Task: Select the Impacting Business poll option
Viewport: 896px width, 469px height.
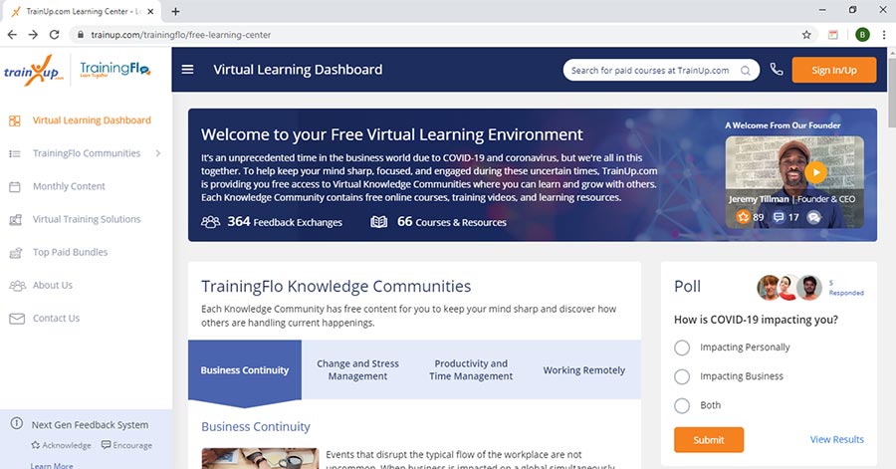Action: point(682,376)
